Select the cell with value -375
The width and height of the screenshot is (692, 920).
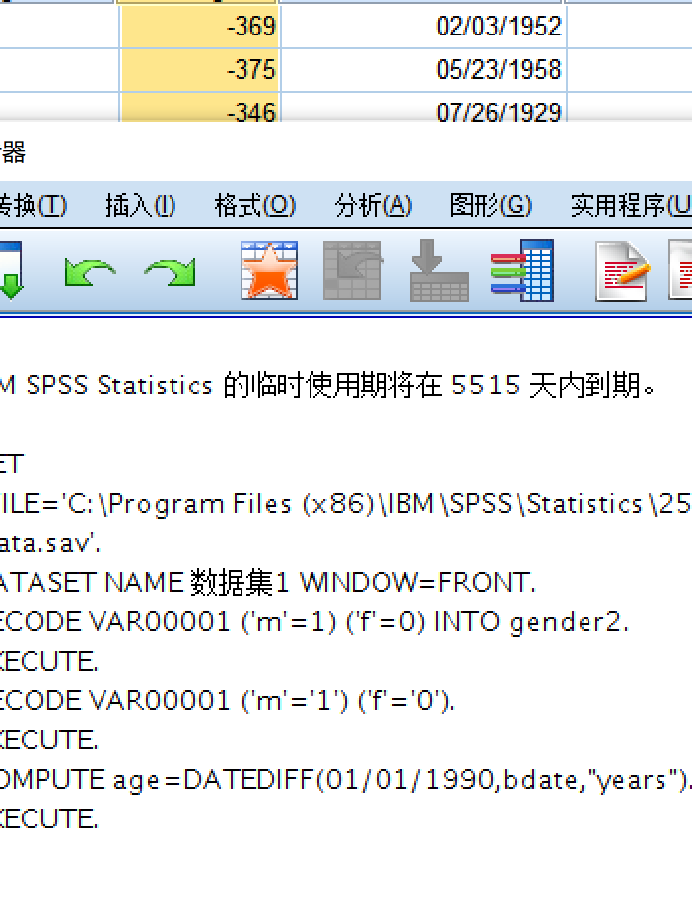pos(200,70)
